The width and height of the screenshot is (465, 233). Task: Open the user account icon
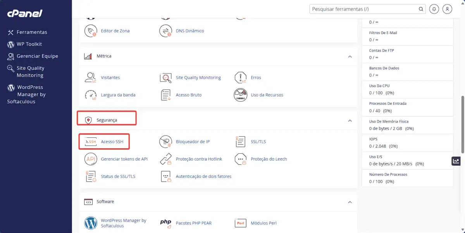448,9
